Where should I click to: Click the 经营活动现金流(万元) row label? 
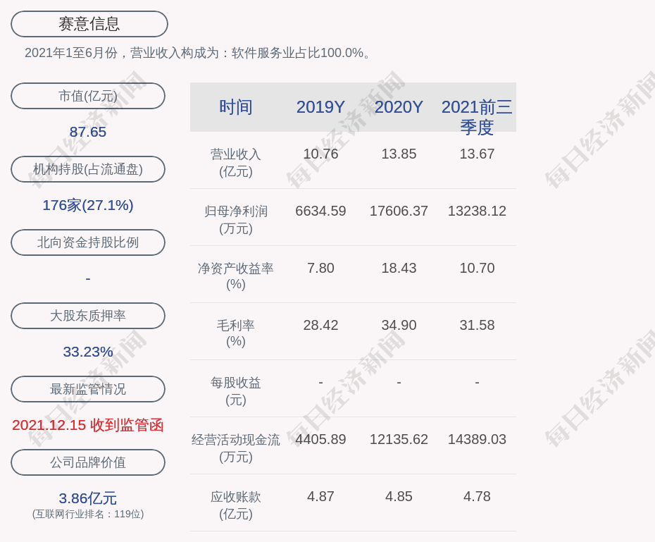click(236, 448)
